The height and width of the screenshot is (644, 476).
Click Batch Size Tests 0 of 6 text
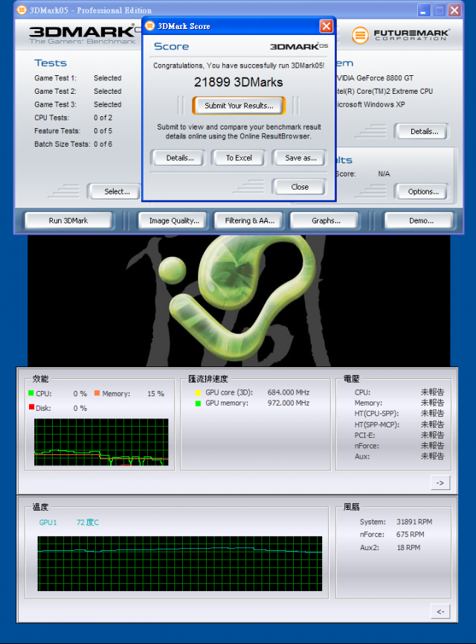73,144
